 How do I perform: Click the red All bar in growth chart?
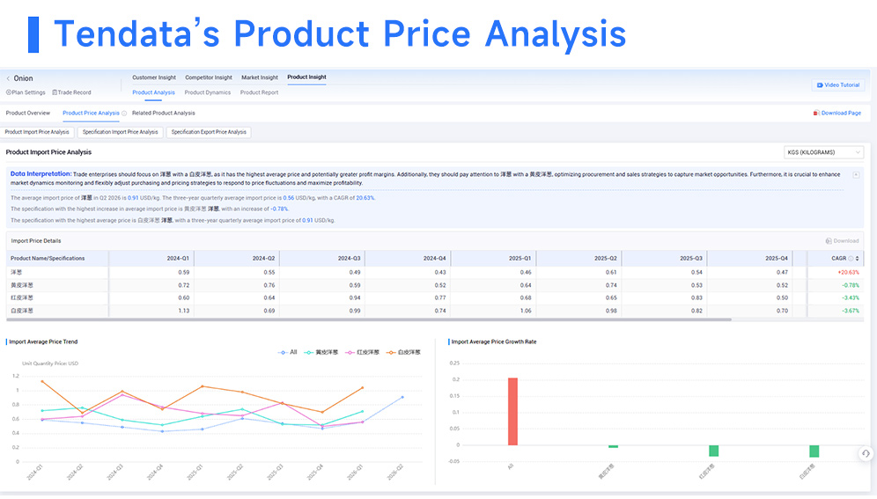[512, 412]
